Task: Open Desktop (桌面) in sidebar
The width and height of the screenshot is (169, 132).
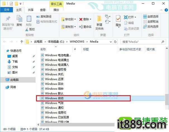Action: tap(13, 56)
